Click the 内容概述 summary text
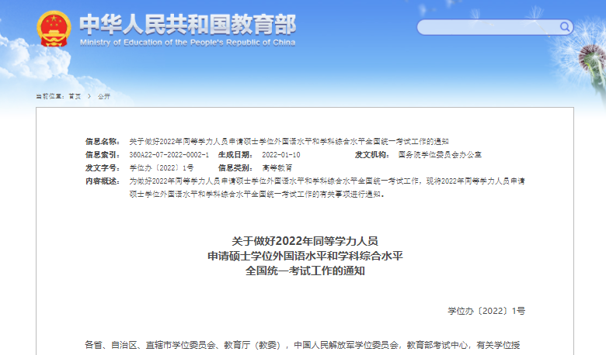Screen dimensions: 606x355 326,187
